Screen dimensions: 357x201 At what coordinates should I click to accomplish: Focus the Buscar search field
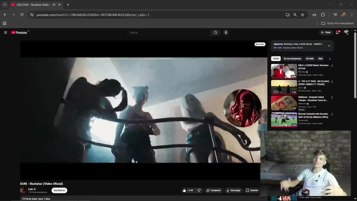(169, 32)
